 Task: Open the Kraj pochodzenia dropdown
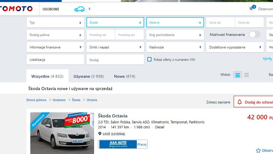(175, 35)
